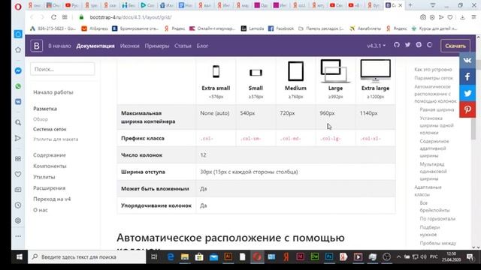The image size is (481, 270).
Task: Open File Explorer from the taskbar
Action: click(x=185, y=257)
